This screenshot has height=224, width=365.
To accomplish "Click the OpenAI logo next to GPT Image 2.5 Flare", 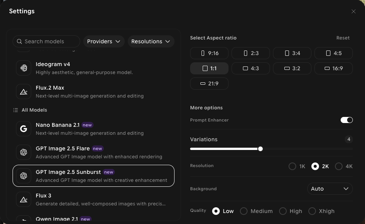I will click(24, 152).
